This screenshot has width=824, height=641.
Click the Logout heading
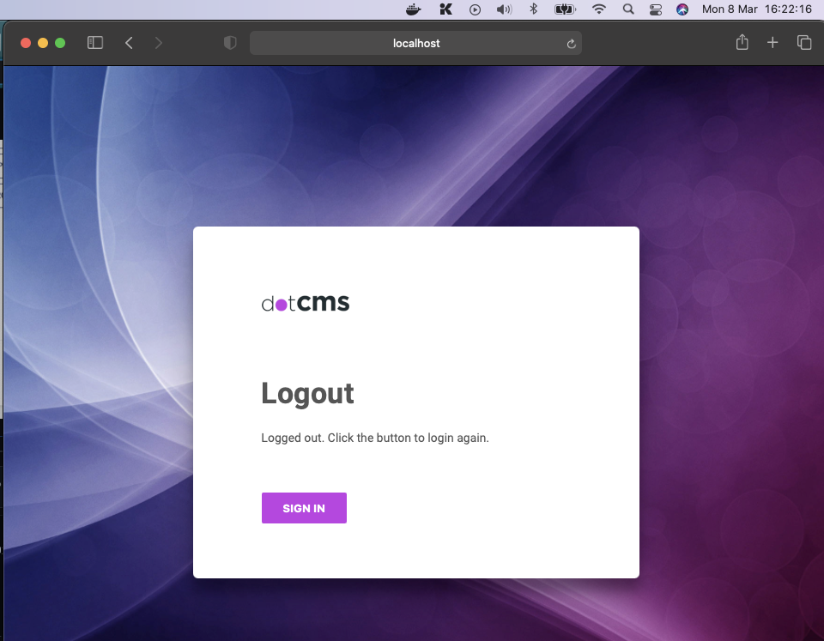pyautogui.click(x=307, y=394)
